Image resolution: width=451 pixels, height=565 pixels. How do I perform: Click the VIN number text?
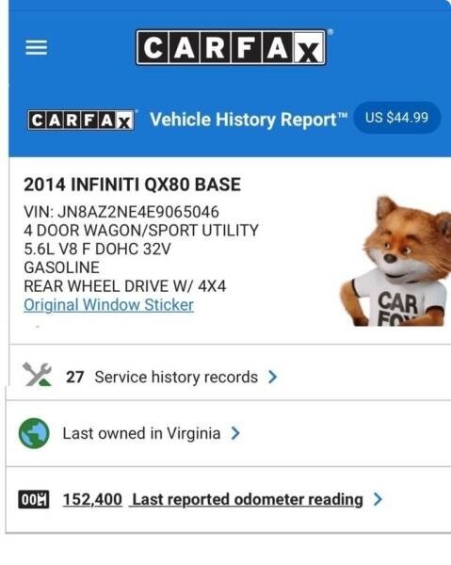point(121,212)
